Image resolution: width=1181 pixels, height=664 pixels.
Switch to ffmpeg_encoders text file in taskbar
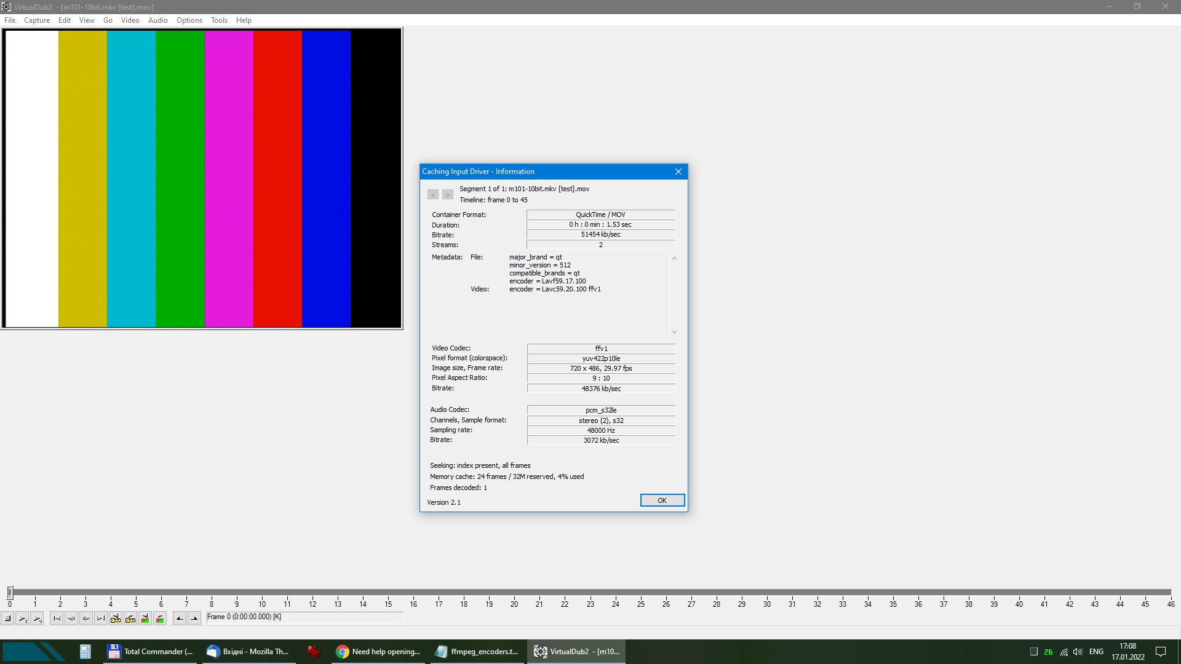coord(477,652)
